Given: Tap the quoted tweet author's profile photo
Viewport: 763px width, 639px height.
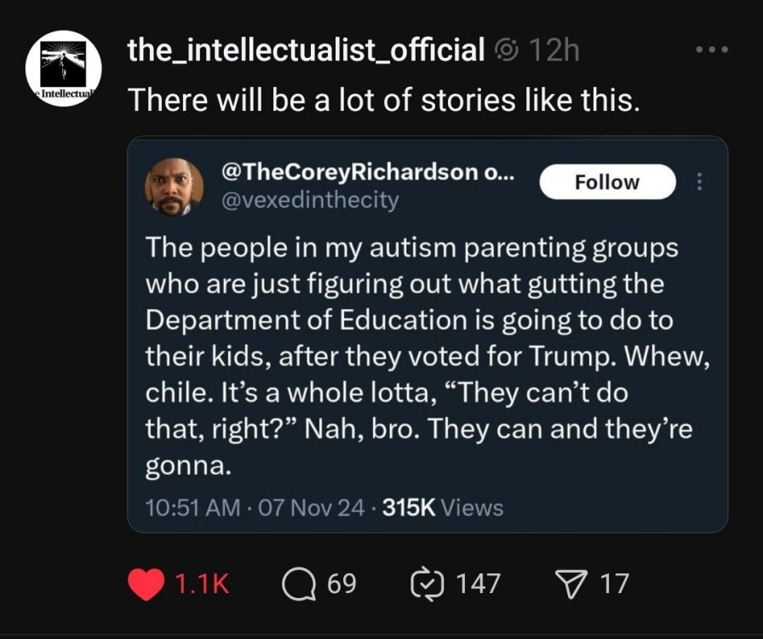Looking at the screenshot, I should pos(175,187).
